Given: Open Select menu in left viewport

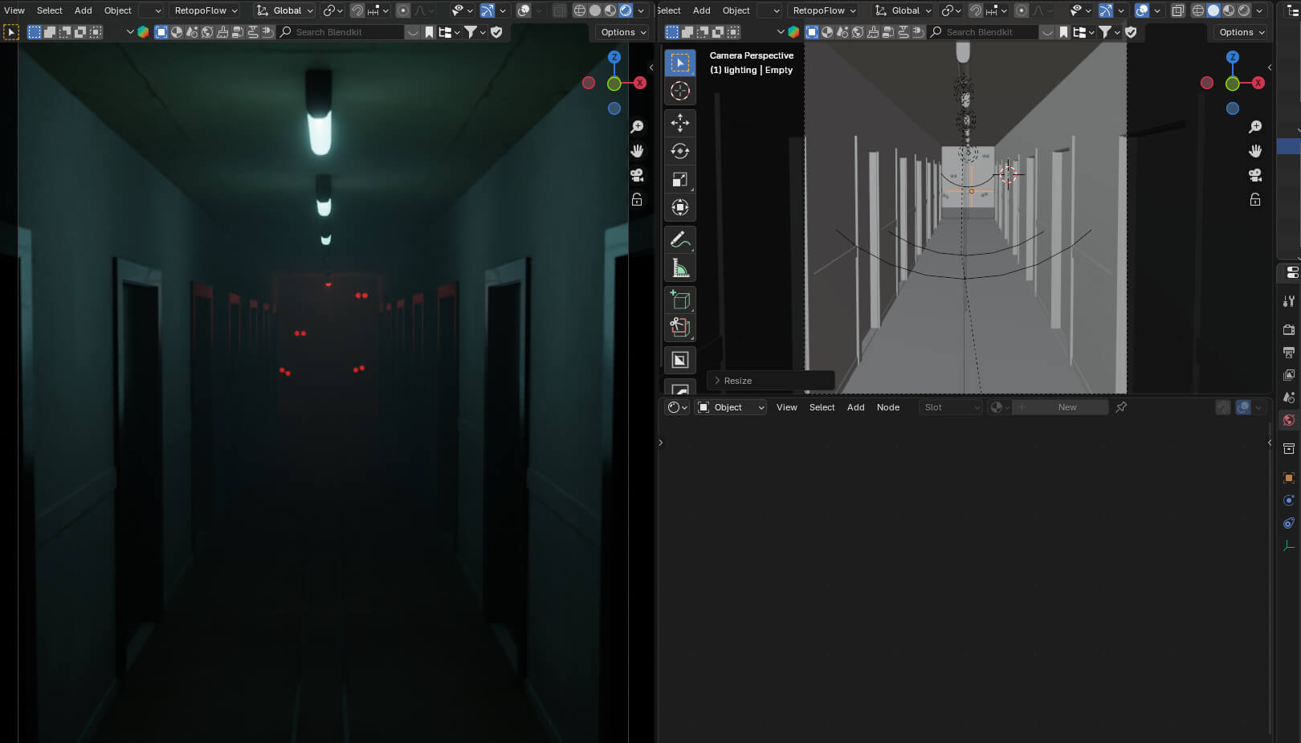Looking at the screenshot, I should coord(50,10).
